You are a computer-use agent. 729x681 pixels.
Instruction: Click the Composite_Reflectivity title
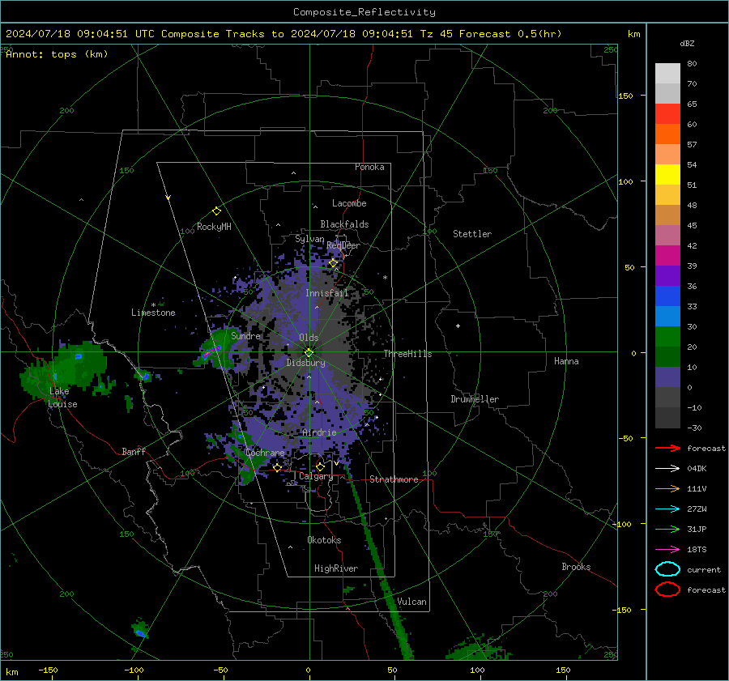click(x=364, y=12)
